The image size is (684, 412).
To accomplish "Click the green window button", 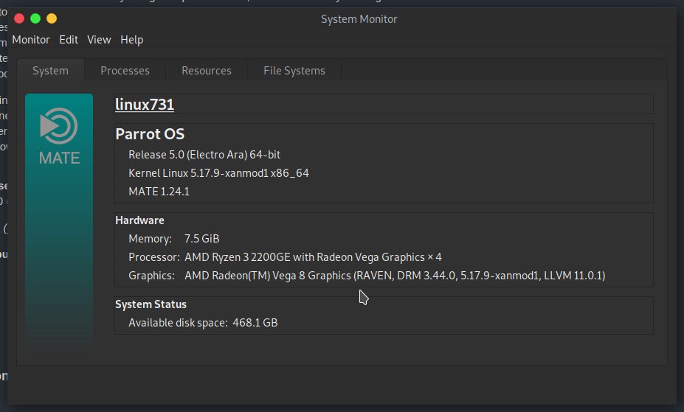I will pyautogui.click(x=35, y=18).
